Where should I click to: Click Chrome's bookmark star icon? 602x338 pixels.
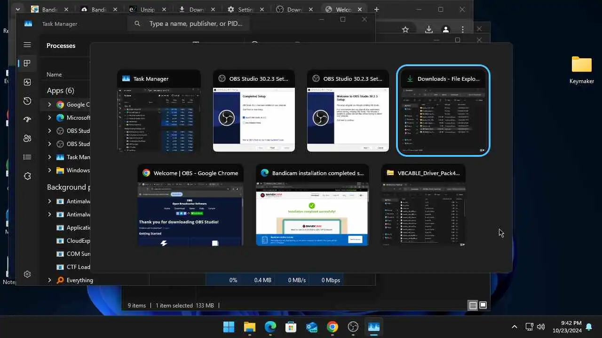pos(405,30)
